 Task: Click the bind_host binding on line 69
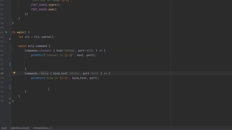point(60,73)
